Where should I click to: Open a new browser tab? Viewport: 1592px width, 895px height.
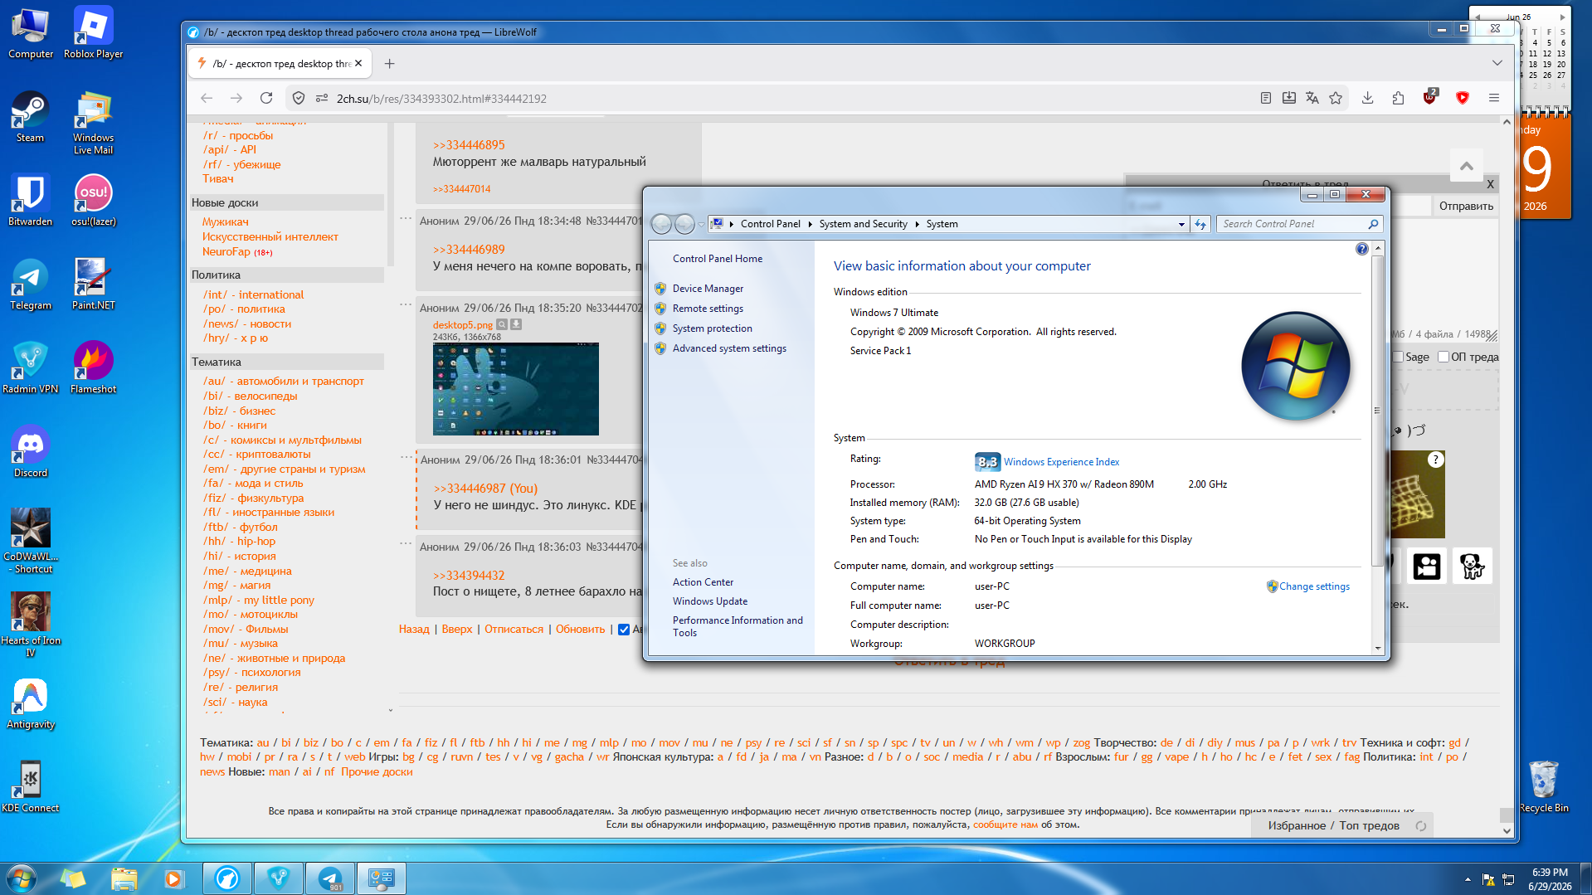389,64
